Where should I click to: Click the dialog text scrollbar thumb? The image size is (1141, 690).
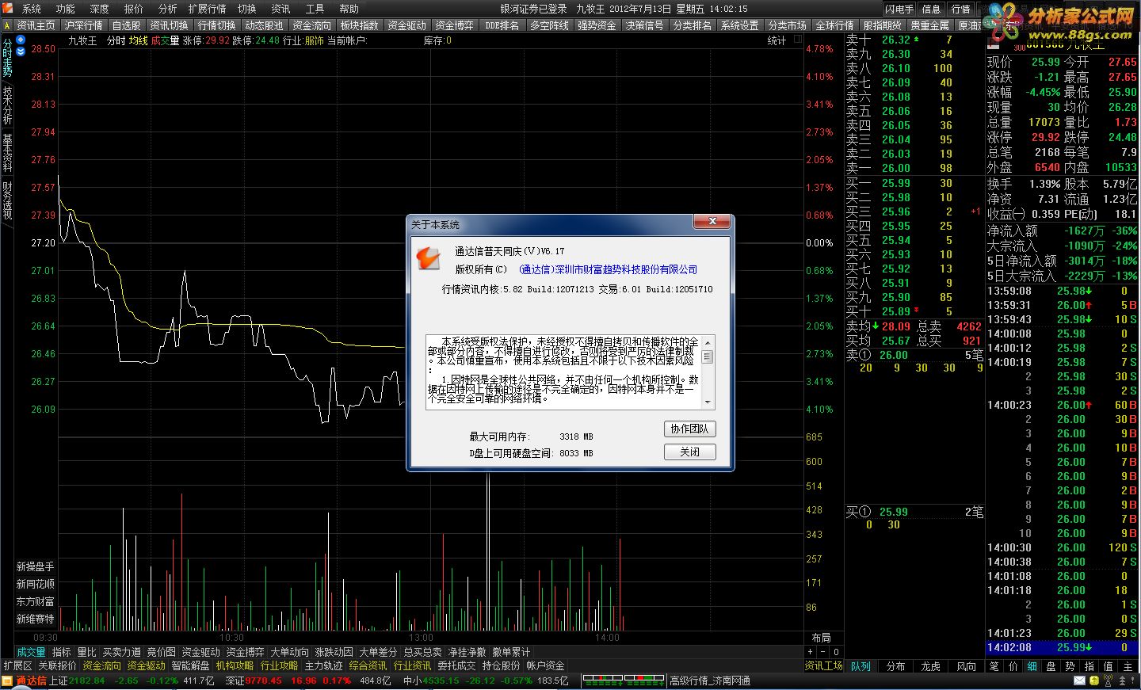[x=708, y=357]
